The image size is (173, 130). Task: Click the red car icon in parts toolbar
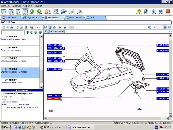[31, 27]
